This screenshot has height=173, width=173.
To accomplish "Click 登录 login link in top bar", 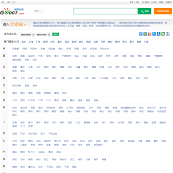I will coord(131,2).
